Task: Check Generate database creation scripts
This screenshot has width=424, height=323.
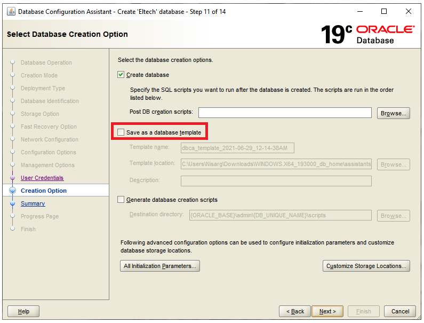Action: 121,200
